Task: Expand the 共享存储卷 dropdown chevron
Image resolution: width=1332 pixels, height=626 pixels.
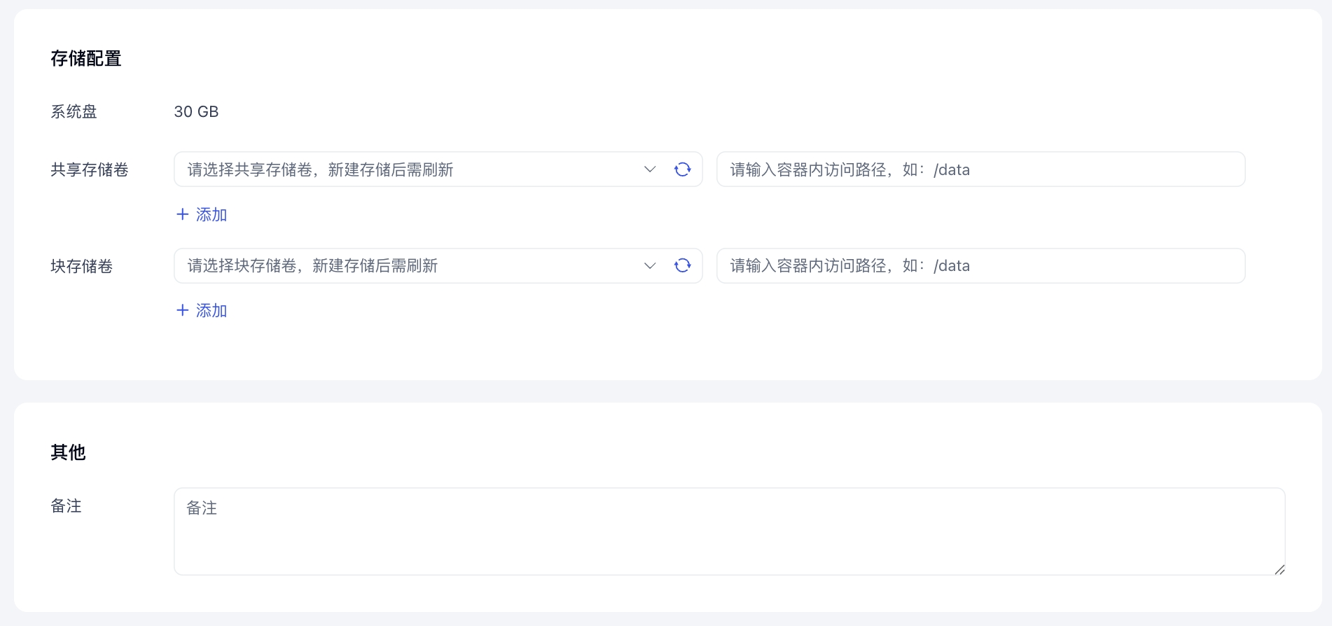Action: (650, 169)
